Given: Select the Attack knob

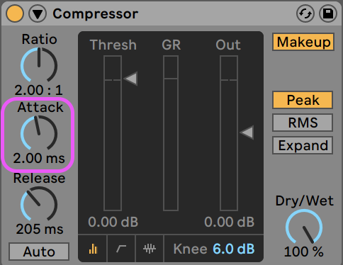Looking at the screenshot, I should [39, 133].
